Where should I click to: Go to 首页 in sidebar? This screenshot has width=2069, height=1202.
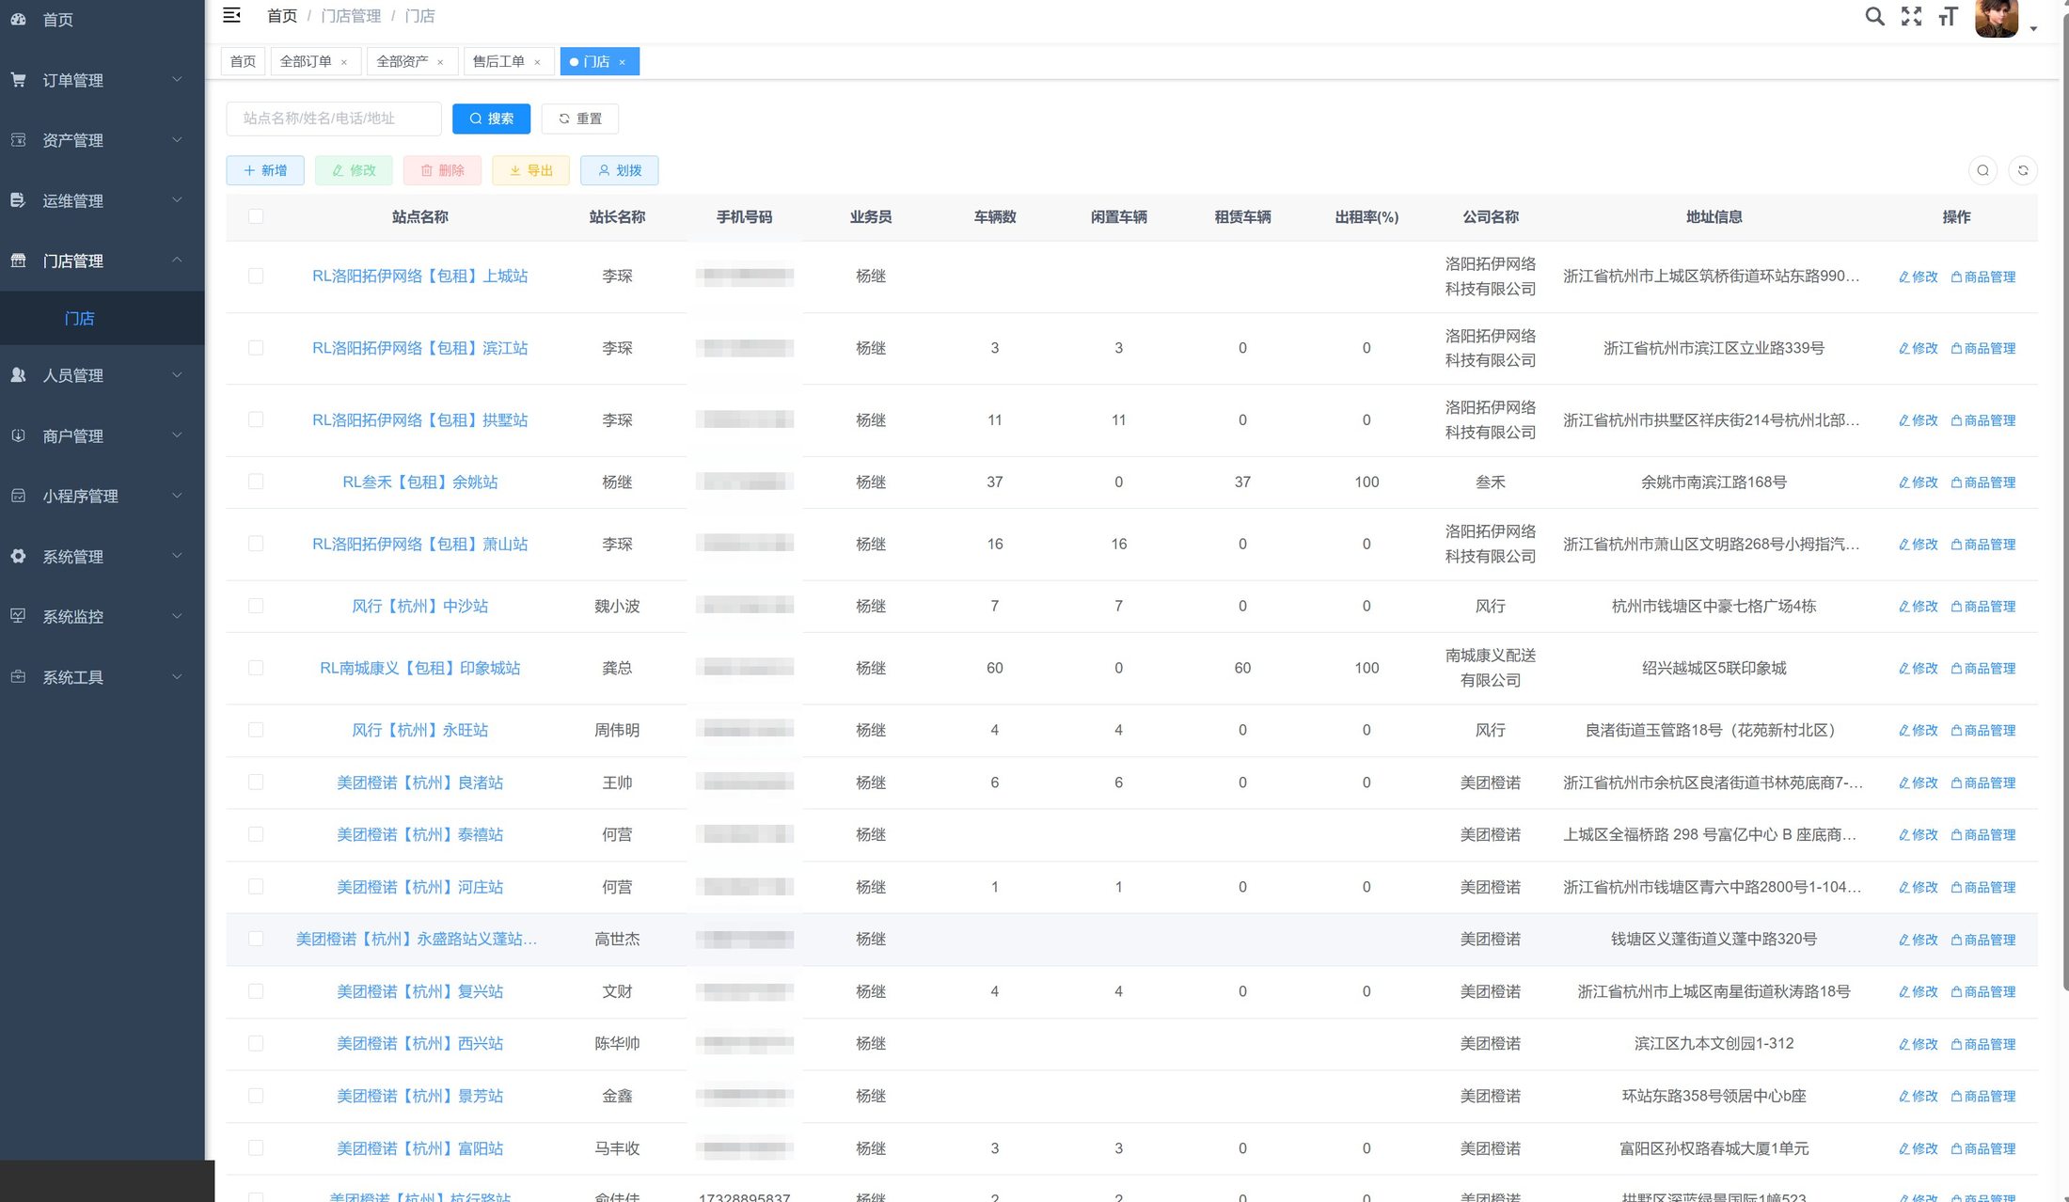(x=102, y=20)
